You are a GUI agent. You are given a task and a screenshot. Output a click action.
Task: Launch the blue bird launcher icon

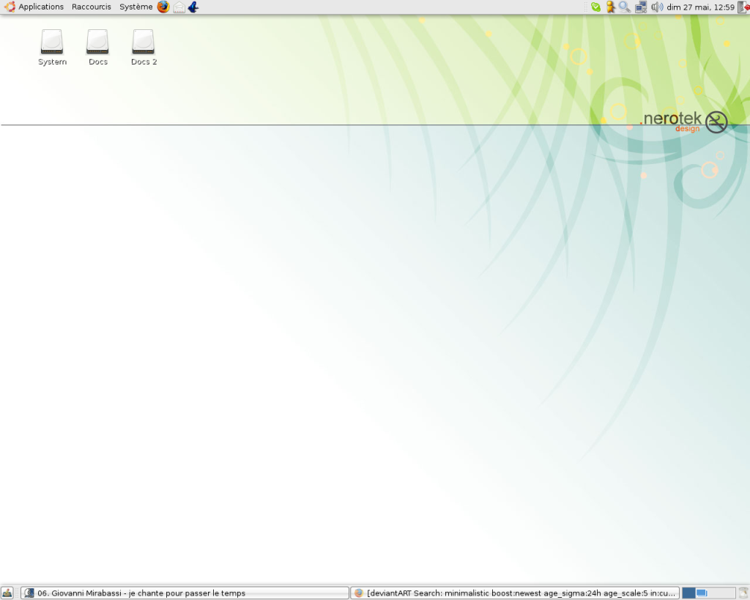coord(193,7)
